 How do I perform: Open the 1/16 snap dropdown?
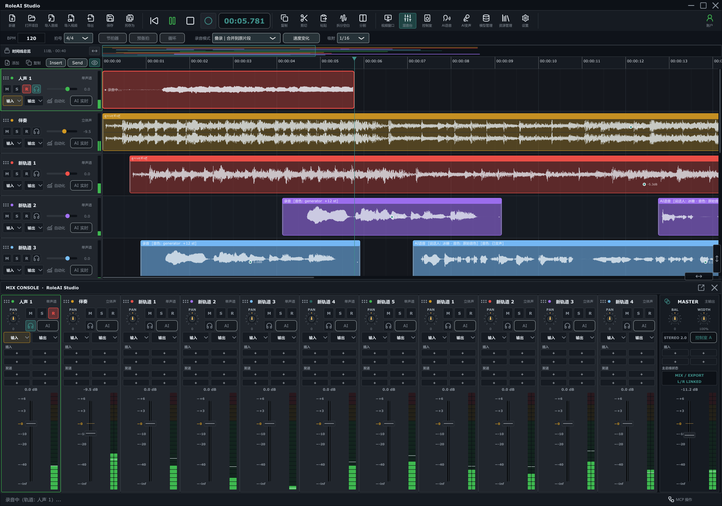(353, 38)
